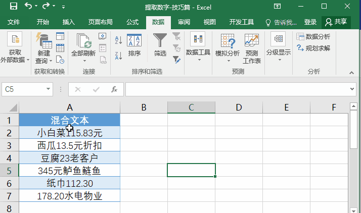
Task: Click the vertical scrollbar up arrow
Action: [x=353, y=106]
